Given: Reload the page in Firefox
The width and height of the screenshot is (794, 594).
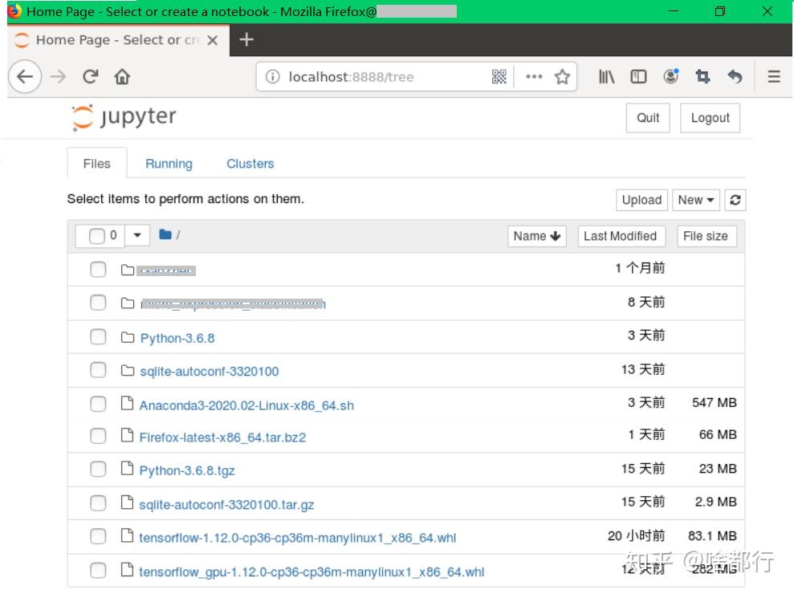Looking at the screenshot, I should [x=88, y=76].
